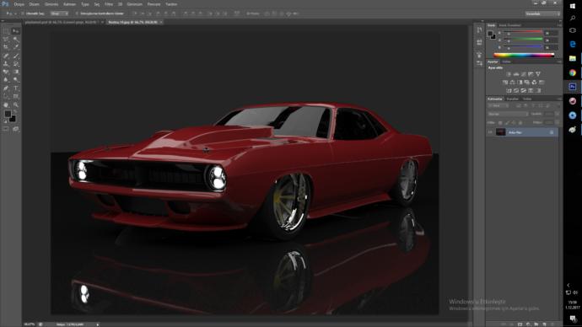Select the Dodge tool

pyautogui.click(x=15, y=79)
